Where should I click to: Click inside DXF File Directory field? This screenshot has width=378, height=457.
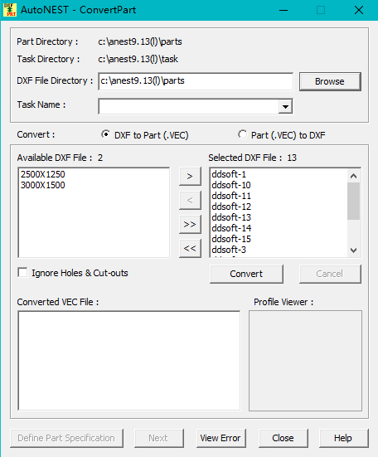196,81
